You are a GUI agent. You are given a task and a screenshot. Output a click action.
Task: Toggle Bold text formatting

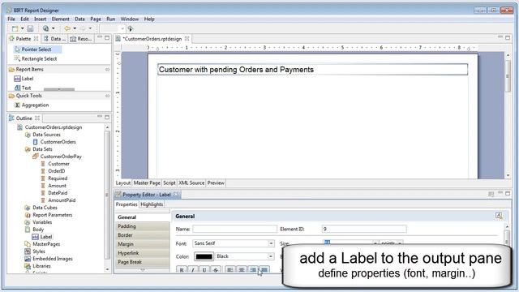[182, 270]
